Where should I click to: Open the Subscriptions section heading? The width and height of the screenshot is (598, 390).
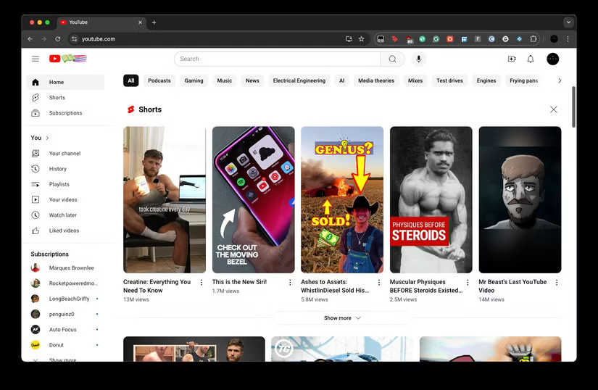pyautogui.click(x=49, y=254)
